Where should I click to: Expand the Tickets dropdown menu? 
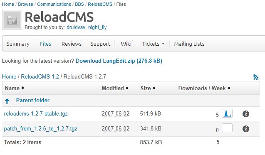pos(153,44)
